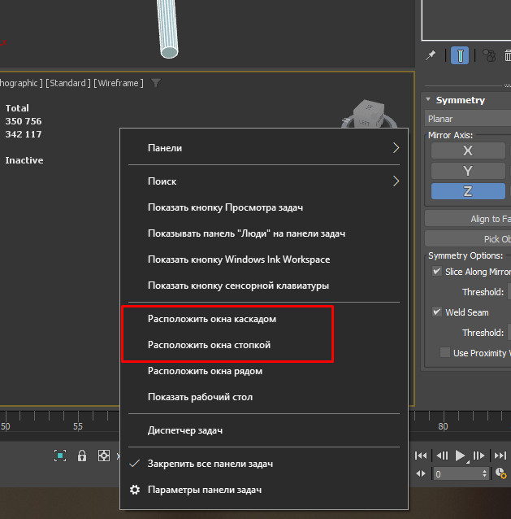
Task: Toggle Weld Seam checkbox
Action: coord(437,312)
